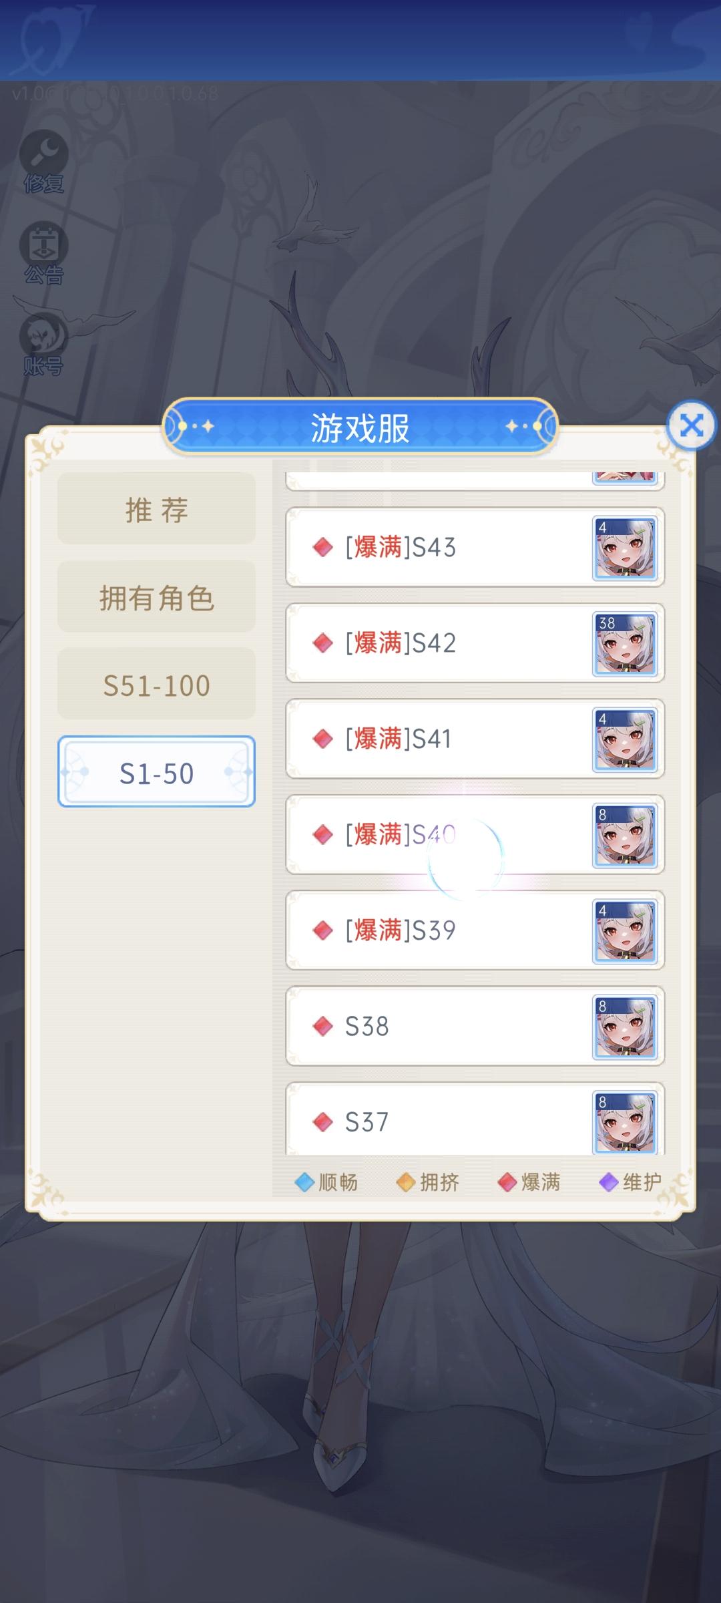Select character avatar on S43 row
The image size is (721, 1603).
(625, 548)
